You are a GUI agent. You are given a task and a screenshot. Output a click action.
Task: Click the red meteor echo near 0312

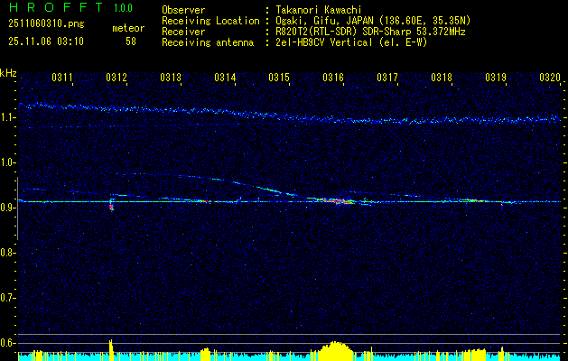point(111,207)
